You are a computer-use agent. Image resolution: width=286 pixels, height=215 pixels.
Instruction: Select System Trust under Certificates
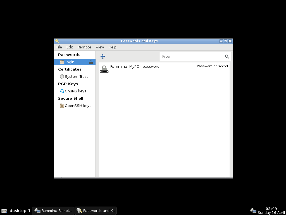(x=75, y=76)
